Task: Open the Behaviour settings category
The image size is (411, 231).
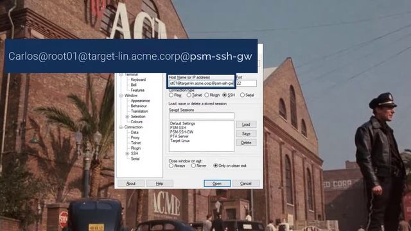Action: tap(139, 106)
